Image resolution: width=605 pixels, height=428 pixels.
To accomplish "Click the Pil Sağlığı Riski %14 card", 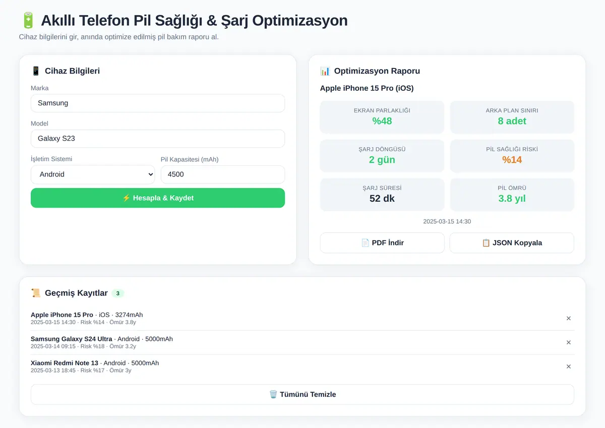I will [512, 156].
